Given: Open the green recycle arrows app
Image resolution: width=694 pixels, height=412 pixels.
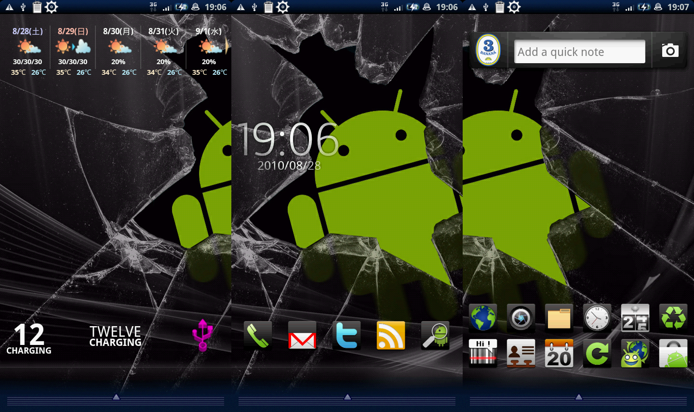Looking at the screenshot, I should point(673,318).
